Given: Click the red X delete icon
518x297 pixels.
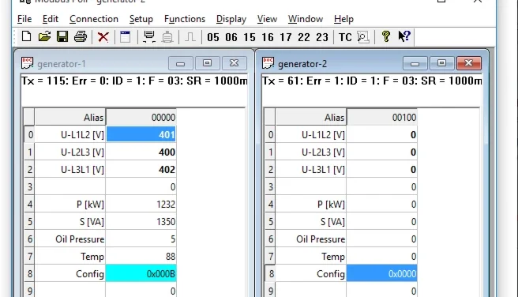Looking at the screenshot, I should point(103,36).
